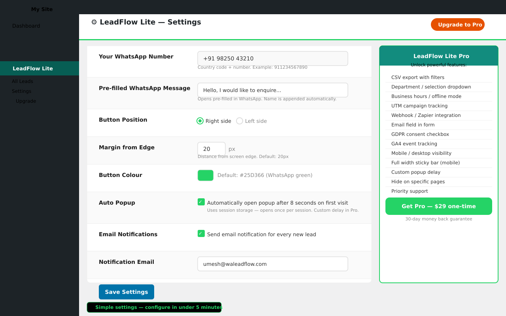The height and width of the screenshot is (316, 506).
Task: Select the LeadFlow Lite sidebar menu
Action: click(x=40, y=68)
